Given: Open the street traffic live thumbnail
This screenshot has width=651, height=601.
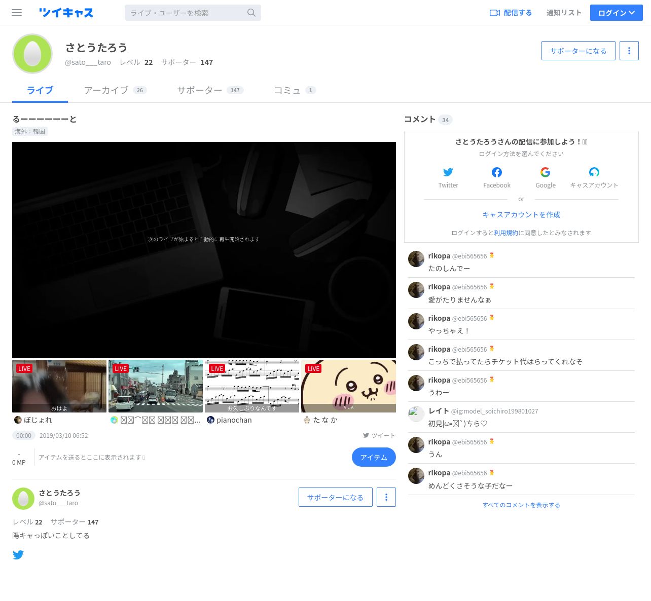Looking at the screenshot, I should pos(156,386).
